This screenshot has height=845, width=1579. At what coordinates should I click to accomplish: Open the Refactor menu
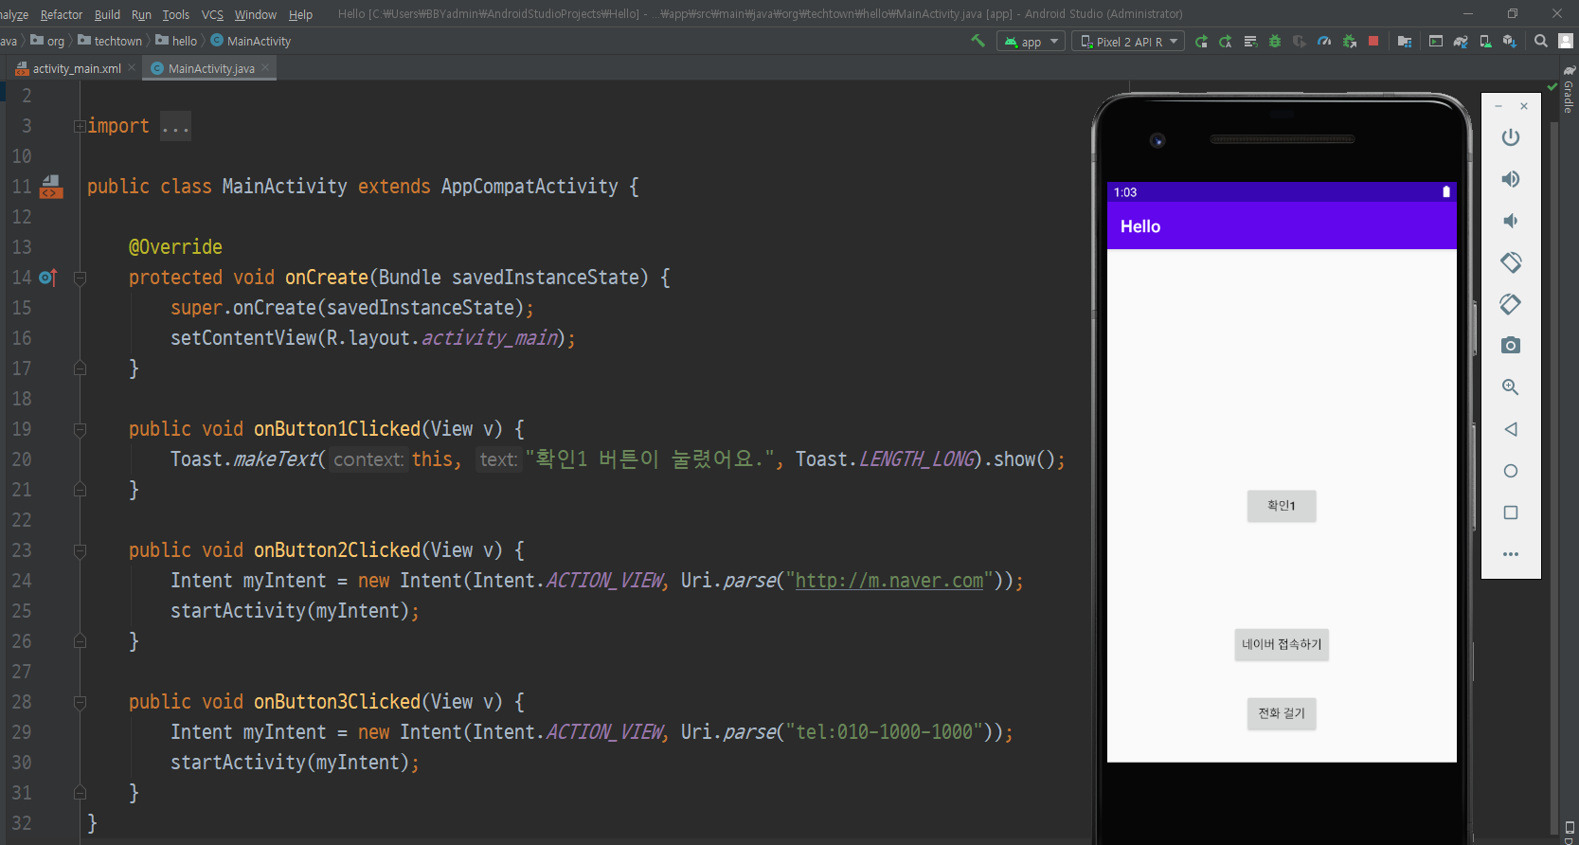62,14
